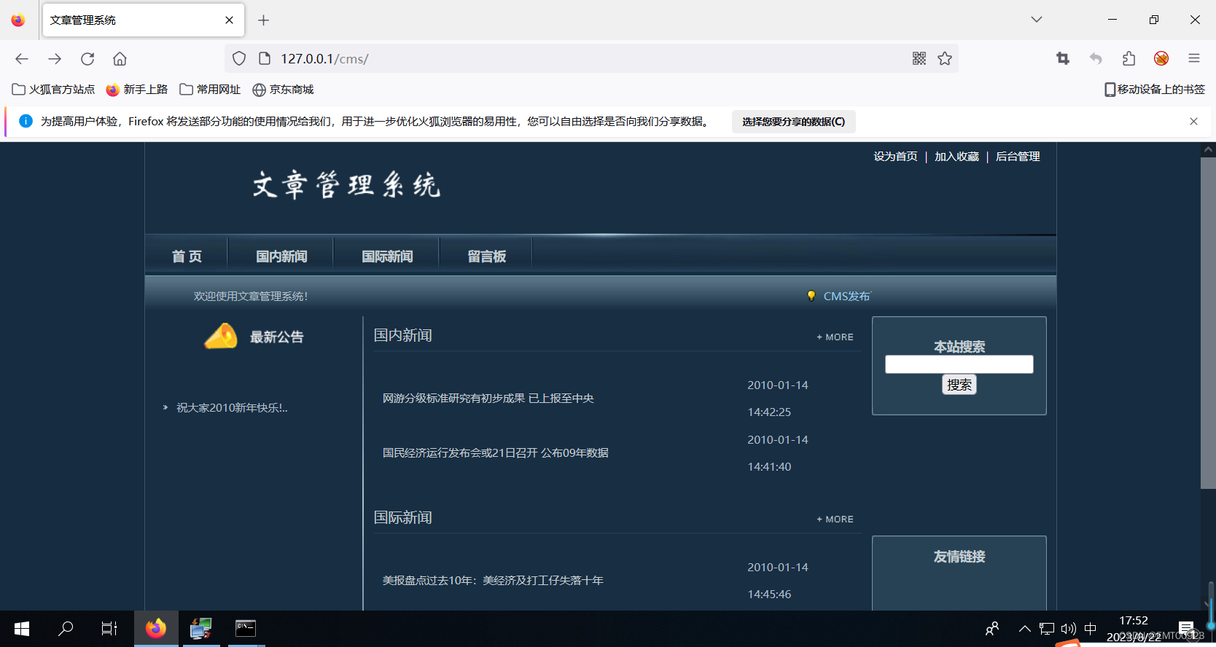Click the CMS发布 announcement link
1216x647 pixels.
pyautogui.click(x=846, y=297)
